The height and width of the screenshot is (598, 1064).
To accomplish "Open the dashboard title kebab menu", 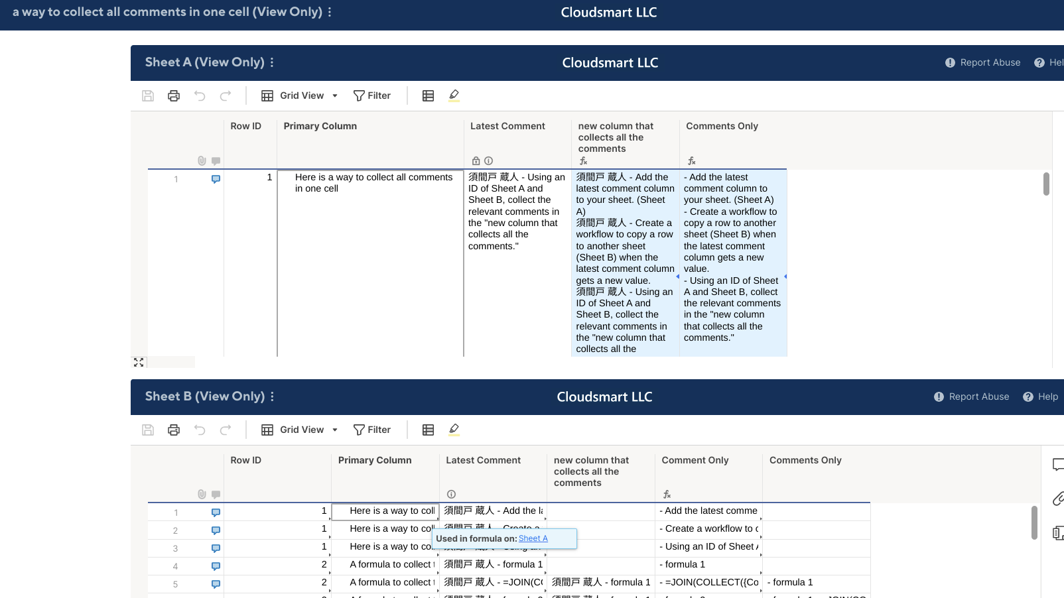I will pyautogui.click(x=329, y=12).
